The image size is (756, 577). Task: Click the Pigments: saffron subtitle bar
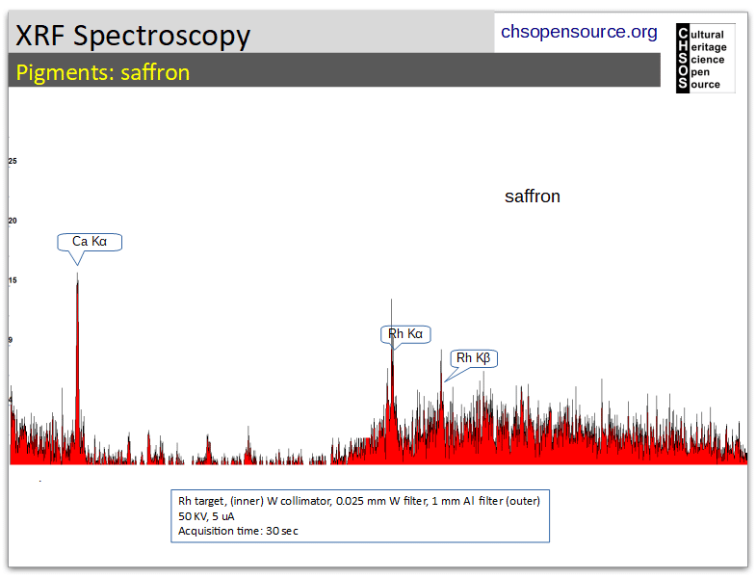[x=334, y=70]
